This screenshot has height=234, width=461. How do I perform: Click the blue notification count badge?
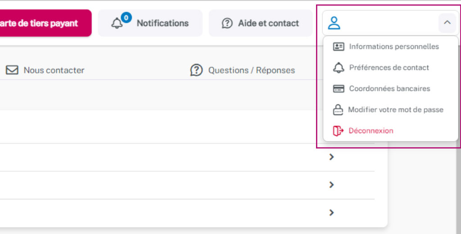126,18
